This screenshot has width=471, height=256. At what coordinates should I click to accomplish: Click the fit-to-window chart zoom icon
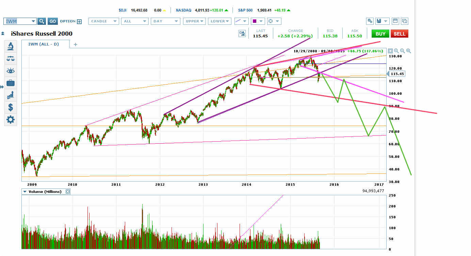(390, 51)
